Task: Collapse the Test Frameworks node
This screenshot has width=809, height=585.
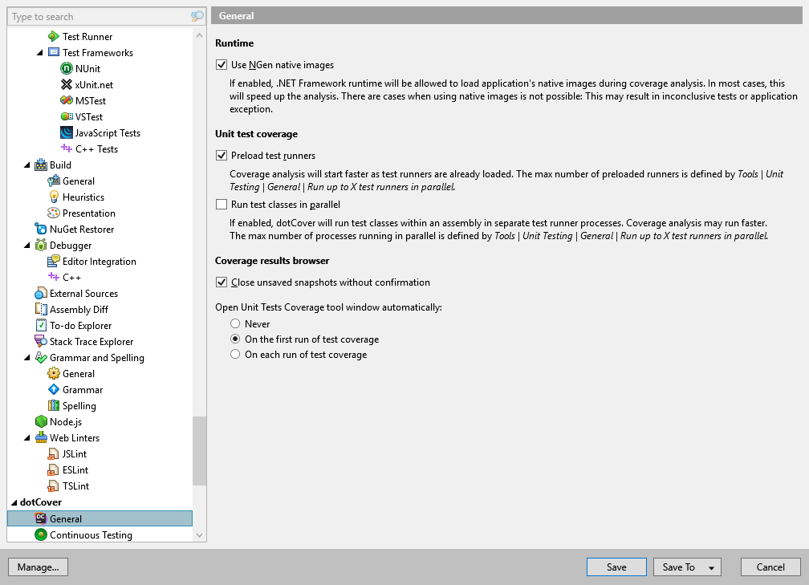Action: [40, 53]
